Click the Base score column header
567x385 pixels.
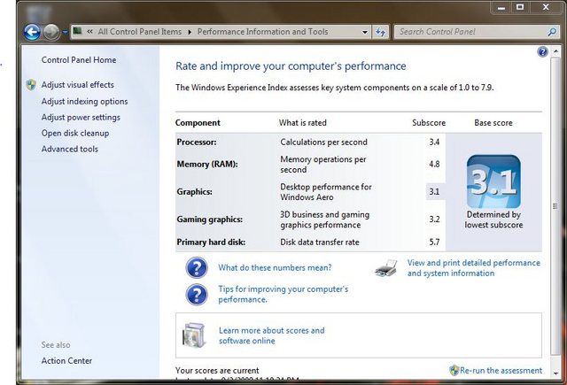(493, 123)
